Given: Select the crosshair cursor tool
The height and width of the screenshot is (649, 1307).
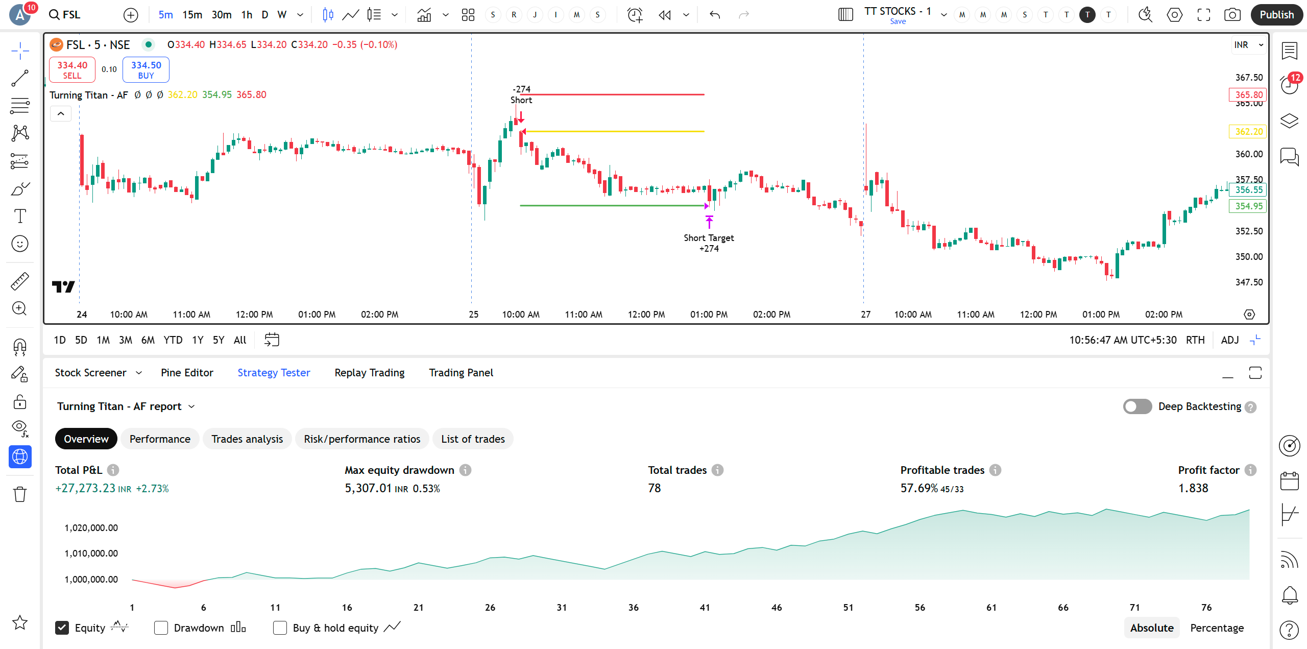Looking at the screenshot, I should click(20, 51).
